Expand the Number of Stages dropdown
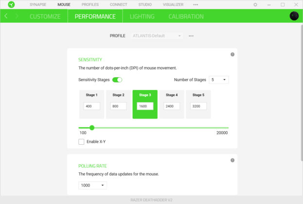Viewport: 303px width, 204px height. [x=218, y=80]
